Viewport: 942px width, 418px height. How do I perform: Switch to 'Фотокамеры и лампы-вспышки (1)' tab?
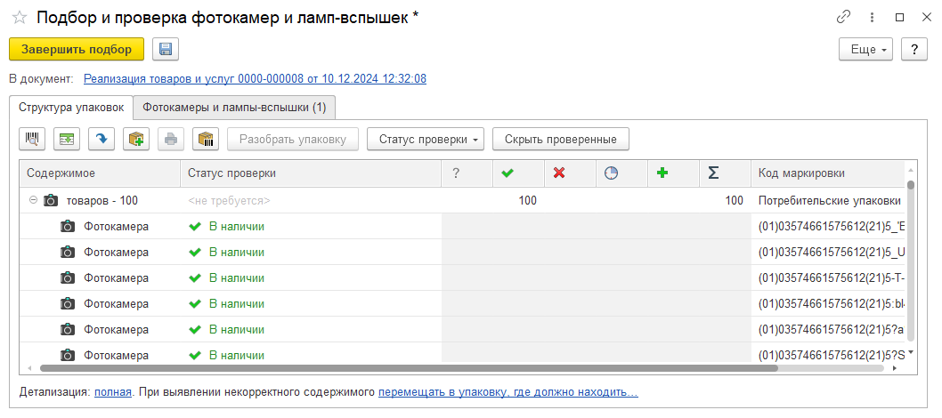click(x=234, y=107)
